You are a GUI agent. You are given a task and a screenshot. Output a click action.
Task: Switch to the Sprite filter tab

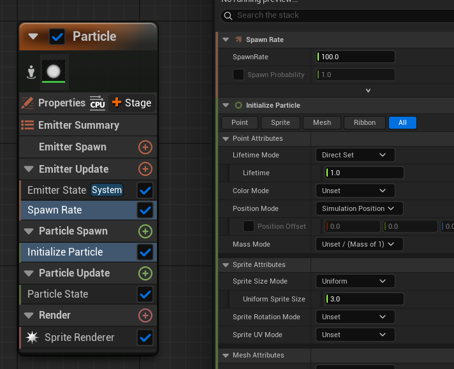click(281, 122)
